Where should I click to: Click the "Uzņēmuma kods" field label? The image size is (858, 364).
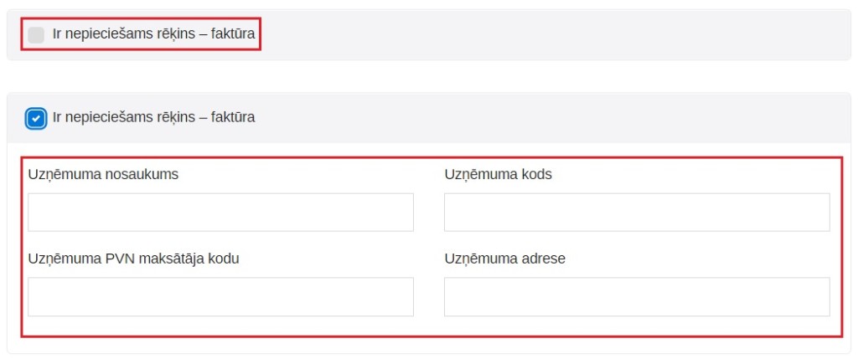pyautogui.click(x=498, y=174)
